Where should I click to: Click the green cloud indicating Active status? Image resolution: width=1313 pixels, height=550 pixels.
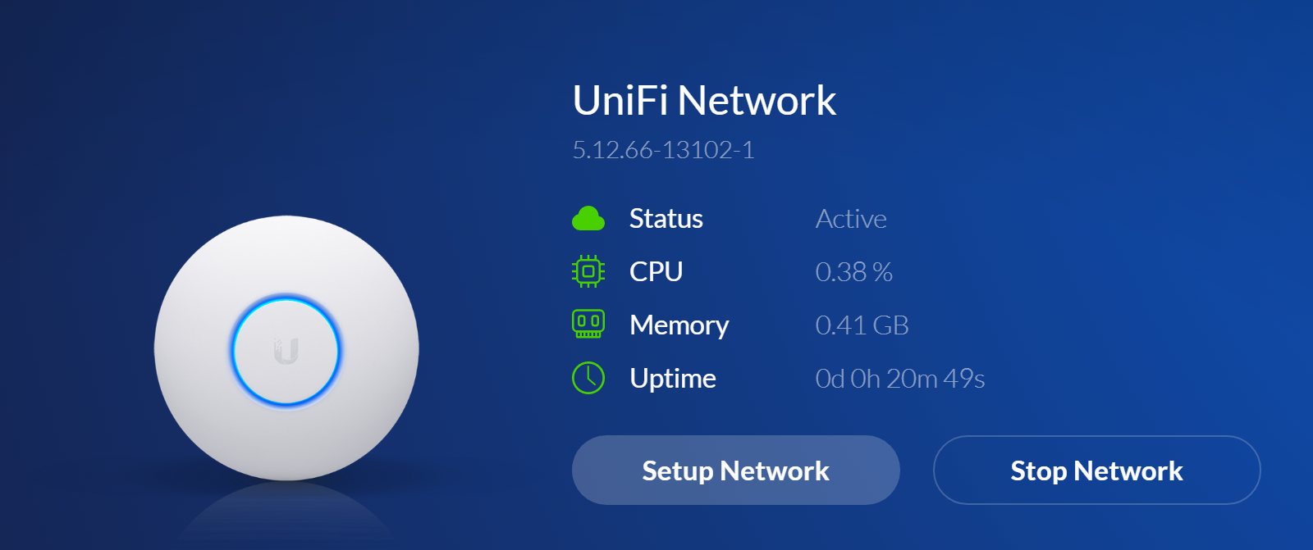coord(588,218)
